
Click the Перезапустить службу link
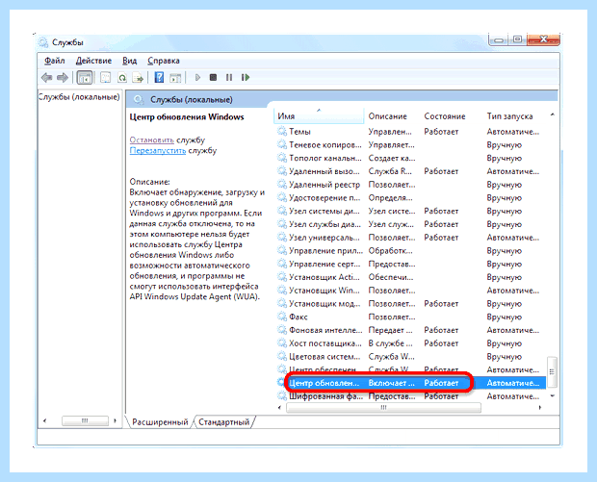click(x=158, y=150)
